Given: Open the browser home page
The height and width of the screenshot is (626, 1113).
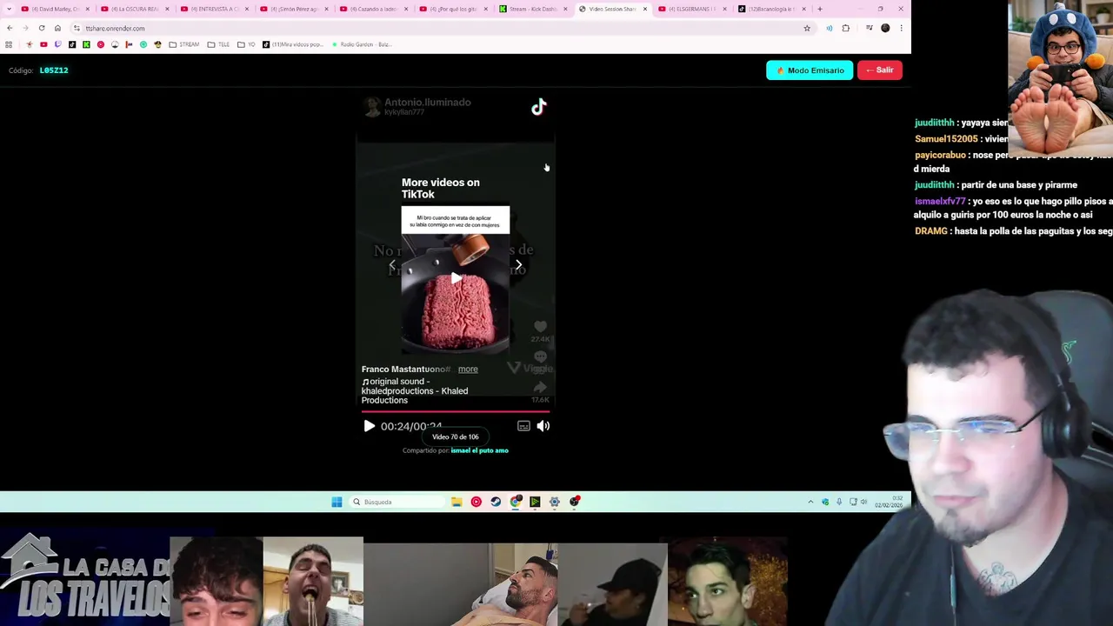Looking at the screenshot, I should click(57, 28).
